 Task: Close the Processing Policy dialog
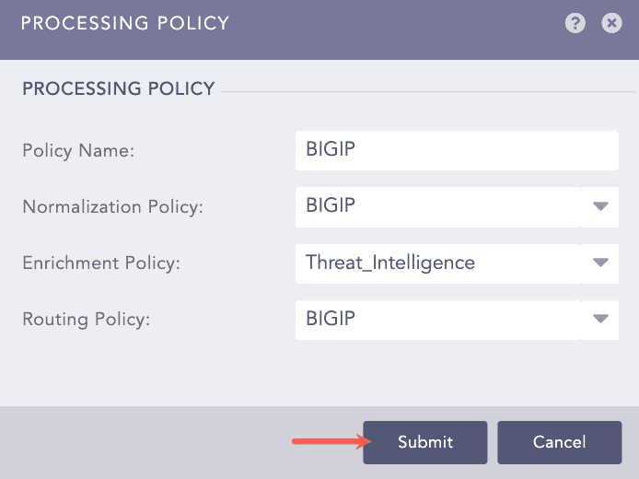click(611, 24)
